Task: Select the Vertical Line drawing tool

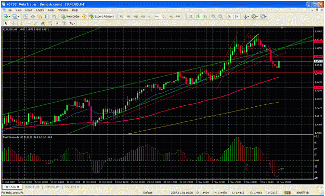Action: click(21, 23)
